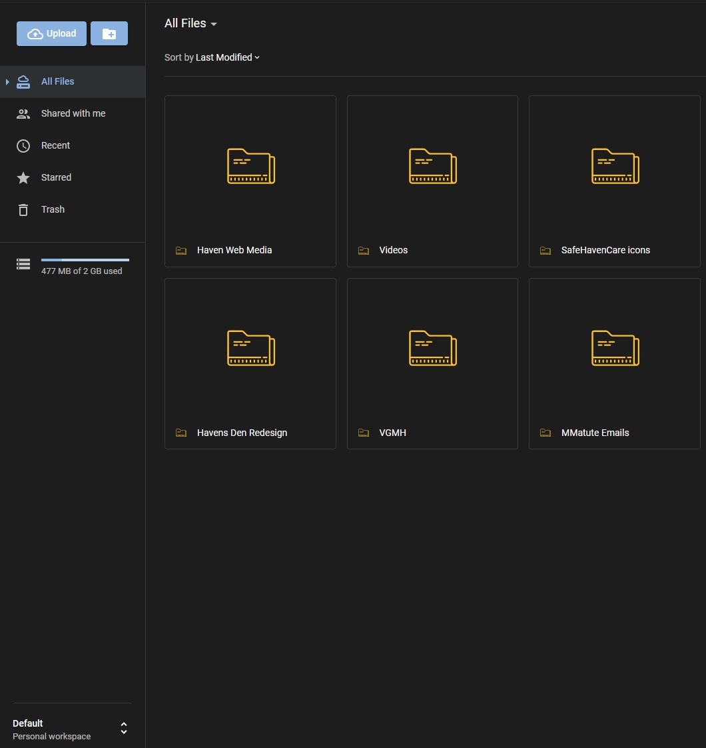
Task: Open the MMatute Emails folder large icon
Action: [615, 348]
